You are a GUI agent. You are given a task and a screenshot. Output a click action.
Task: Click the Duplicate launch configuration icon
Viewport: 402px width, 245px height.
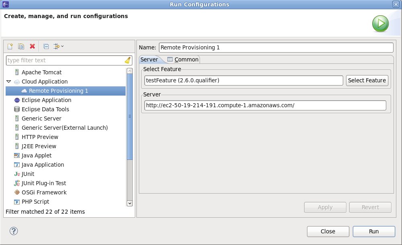point(21,46)
